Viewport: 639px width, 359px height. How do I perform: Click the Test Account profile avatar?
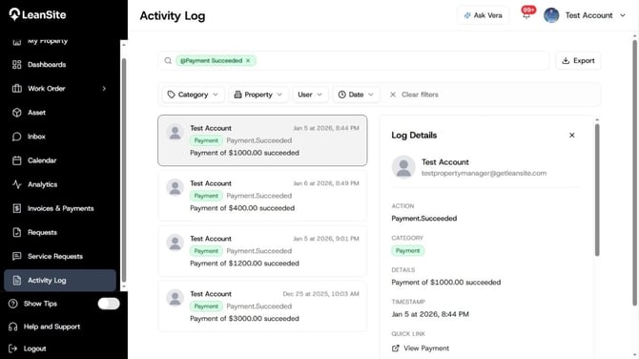point(551,15)
